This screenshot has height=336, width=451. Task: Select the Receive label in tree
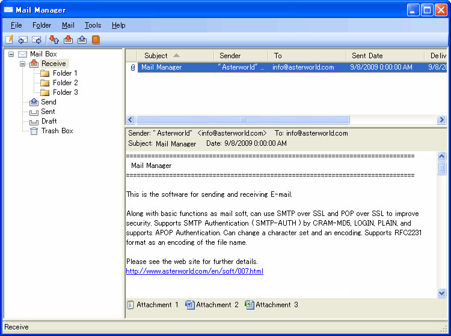(54, 64)
